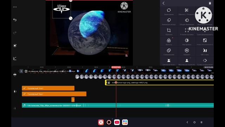The width and height of the screenshot is (225, 127).
Task: Open the screen recorder app in dock
Action: tap(109, 122)
